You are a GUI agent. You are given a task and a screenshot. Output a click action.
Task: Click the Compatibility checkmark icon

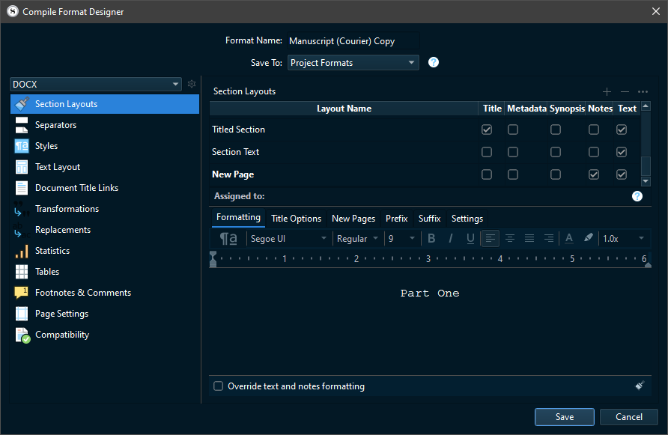[x=22, y=335]
